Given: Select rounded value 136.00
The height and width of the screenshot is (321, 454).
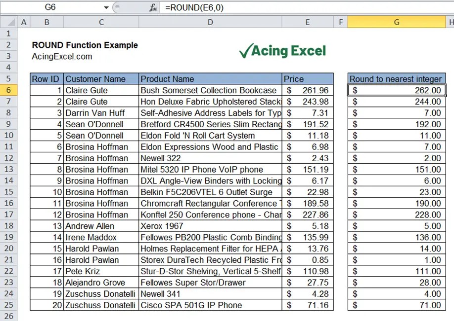Looking at the screenshot, I should click(397, 237).
